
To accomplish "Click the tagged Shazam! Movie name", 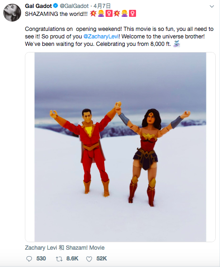I will (85, 248).
